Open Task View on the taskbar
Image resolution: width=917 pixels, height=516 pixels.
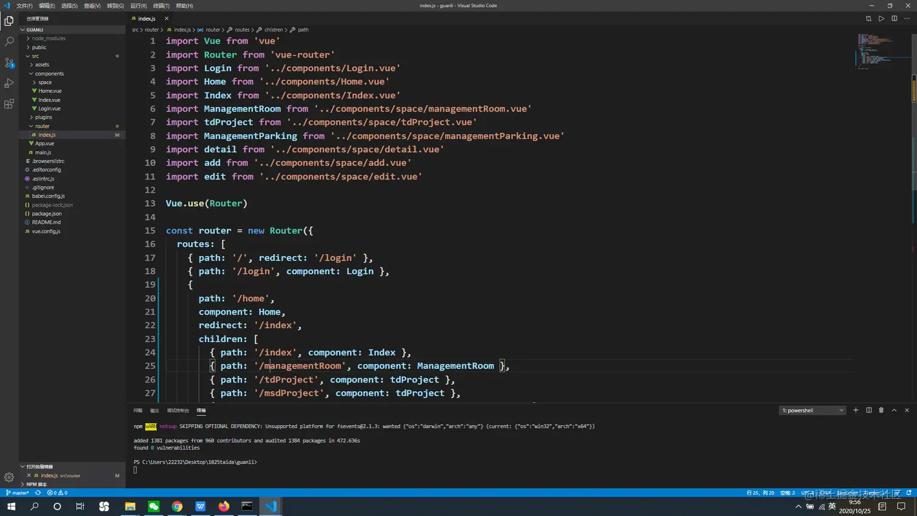click(x=80, y=506)
